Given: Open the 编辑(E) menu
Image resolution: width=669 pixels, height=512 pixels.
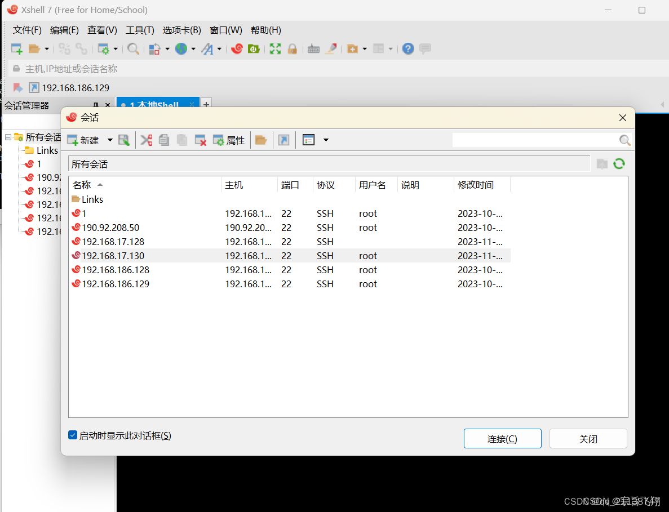Looking at the screenshot, I should pos(64,30).
